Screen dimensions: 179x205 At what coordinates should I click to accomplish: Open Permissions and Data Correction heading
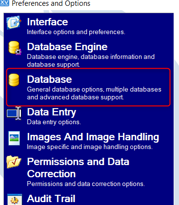pyautogui.click(x=78, y=168)
